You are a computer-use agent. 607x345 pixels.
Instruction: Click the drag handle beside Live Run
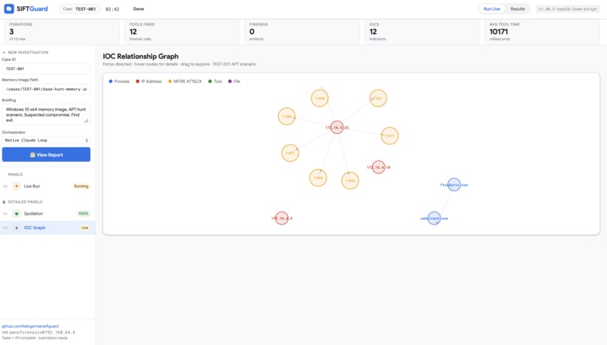pyautogui.click(x=5, y=186)
